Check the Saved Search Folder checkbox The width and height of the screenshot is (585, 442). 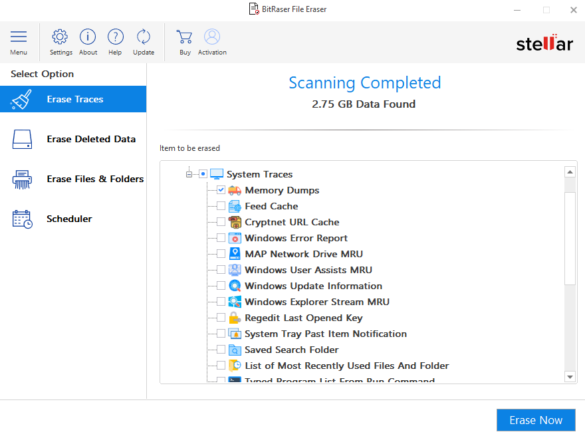coord(221,350)
